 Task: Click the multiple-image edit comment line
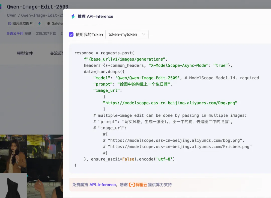pyautogui.click(x=170, y=115)
